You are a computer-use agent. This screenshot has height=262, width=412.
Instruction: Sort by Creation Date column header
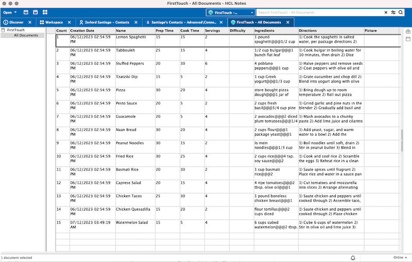click(x=93, y=30)
